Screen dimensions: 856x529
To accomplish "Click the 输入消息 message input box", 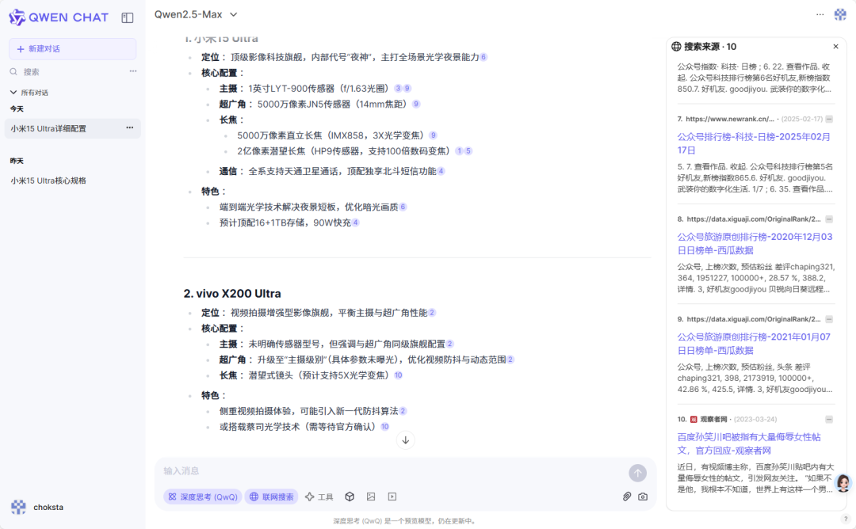I will 393,471.
